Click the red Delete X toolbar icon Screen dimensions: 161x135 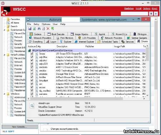point(48,28)
